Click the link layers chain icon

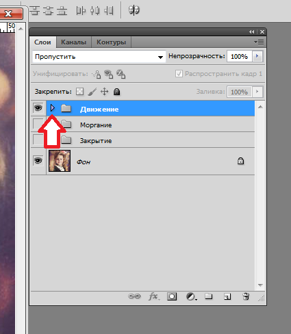[134, 296]
